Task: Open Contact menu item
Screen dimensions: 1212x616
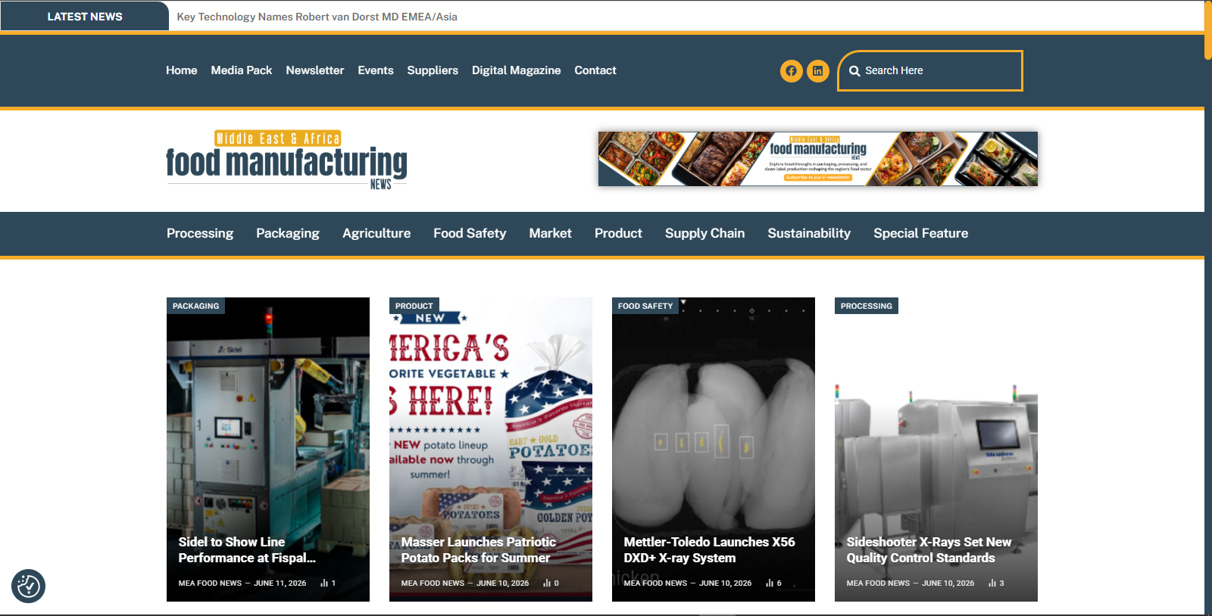Action: click(x=595, y=70)
